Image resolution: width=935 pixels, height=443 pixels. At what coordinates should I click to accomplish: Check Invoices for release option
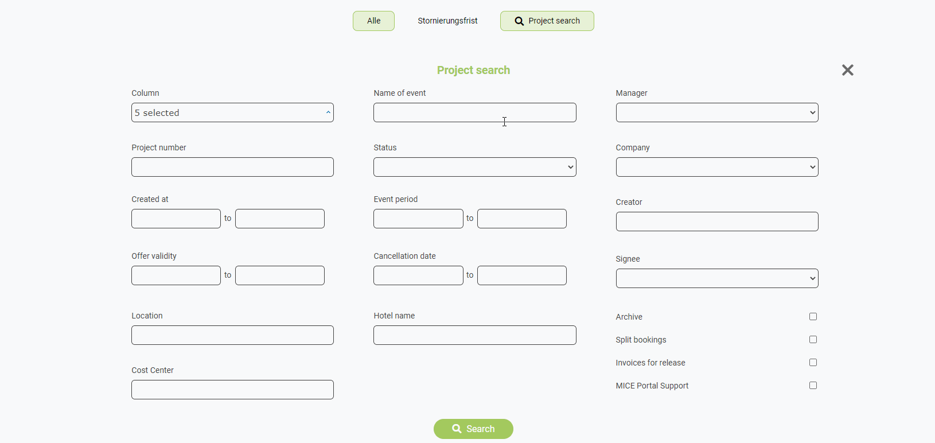click(813, 363)
